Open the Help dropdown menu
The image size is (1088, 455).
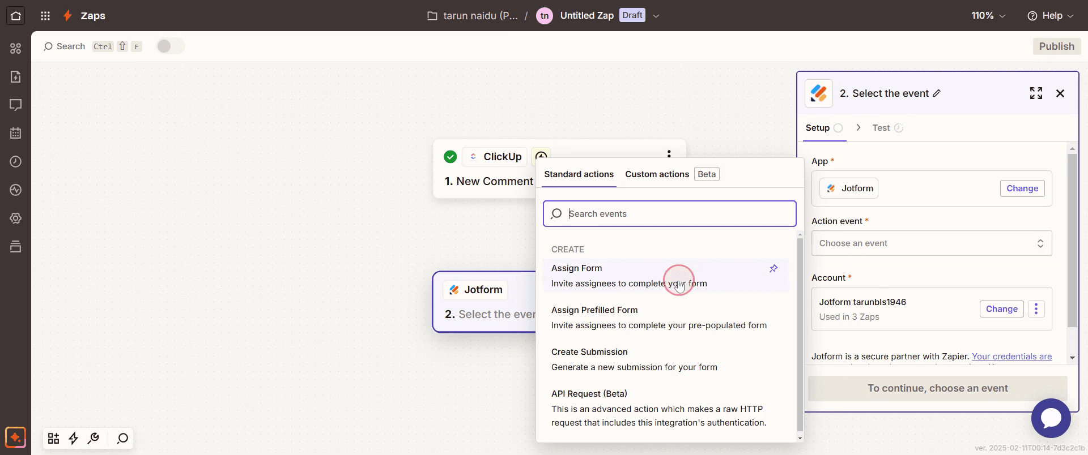[x=1051, y=16]
